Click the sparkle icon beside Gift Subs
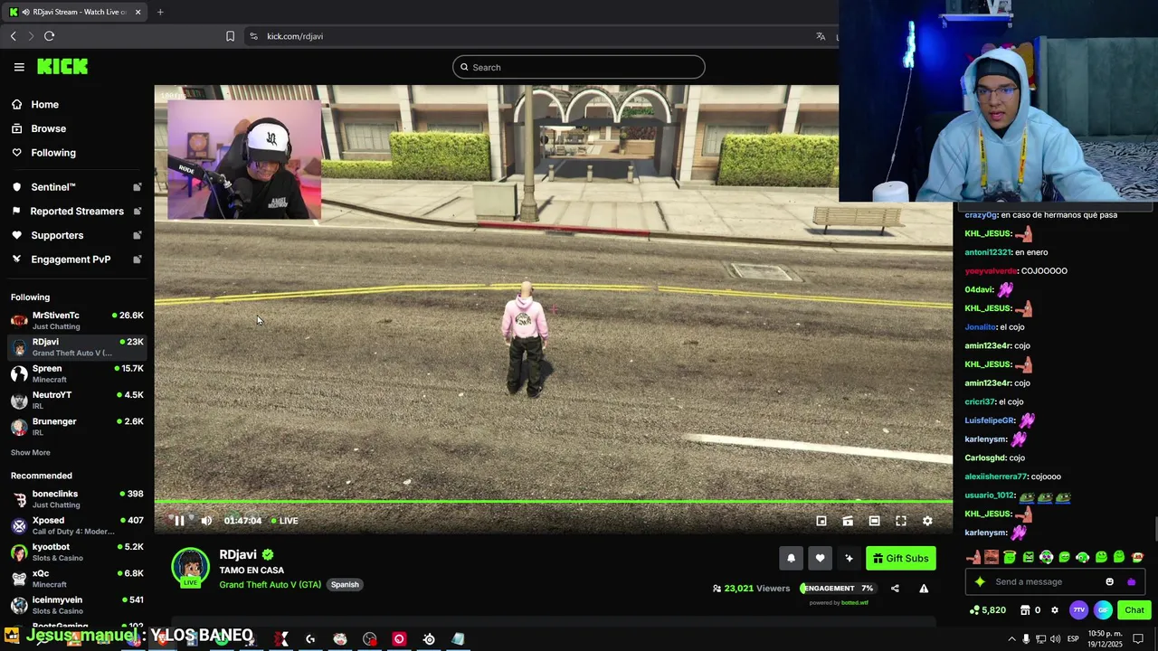Screen dimensions: 1158x651 (849, 558)
